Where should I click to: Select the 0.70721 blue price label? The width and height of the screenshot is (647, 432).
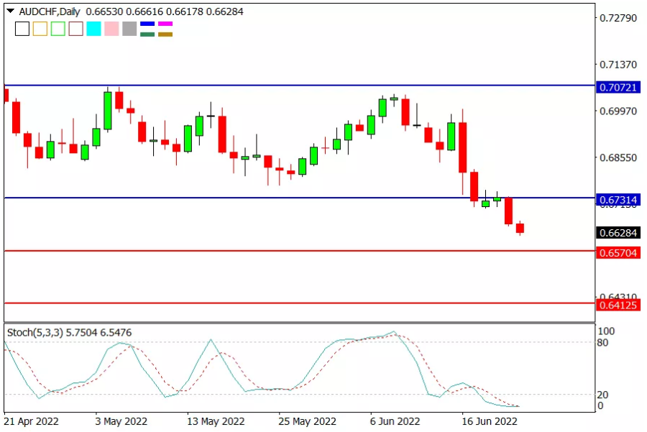click(618, 88)
